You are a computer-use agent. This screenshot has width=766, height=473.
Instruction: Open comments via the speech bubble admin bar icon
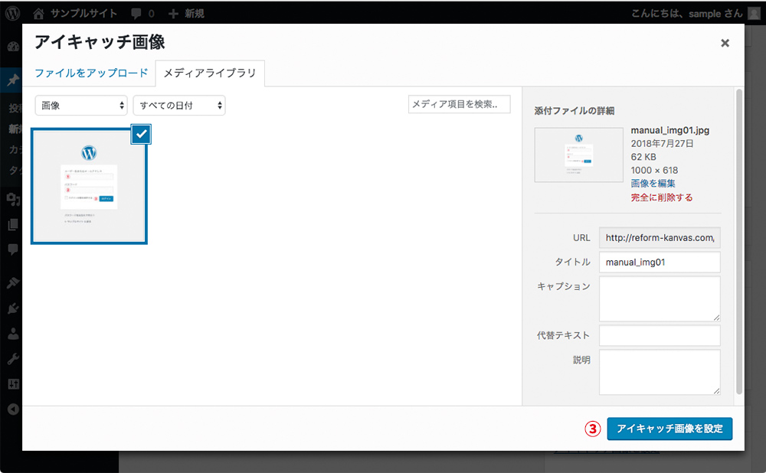pyautogui.click(x=138, y=12)
